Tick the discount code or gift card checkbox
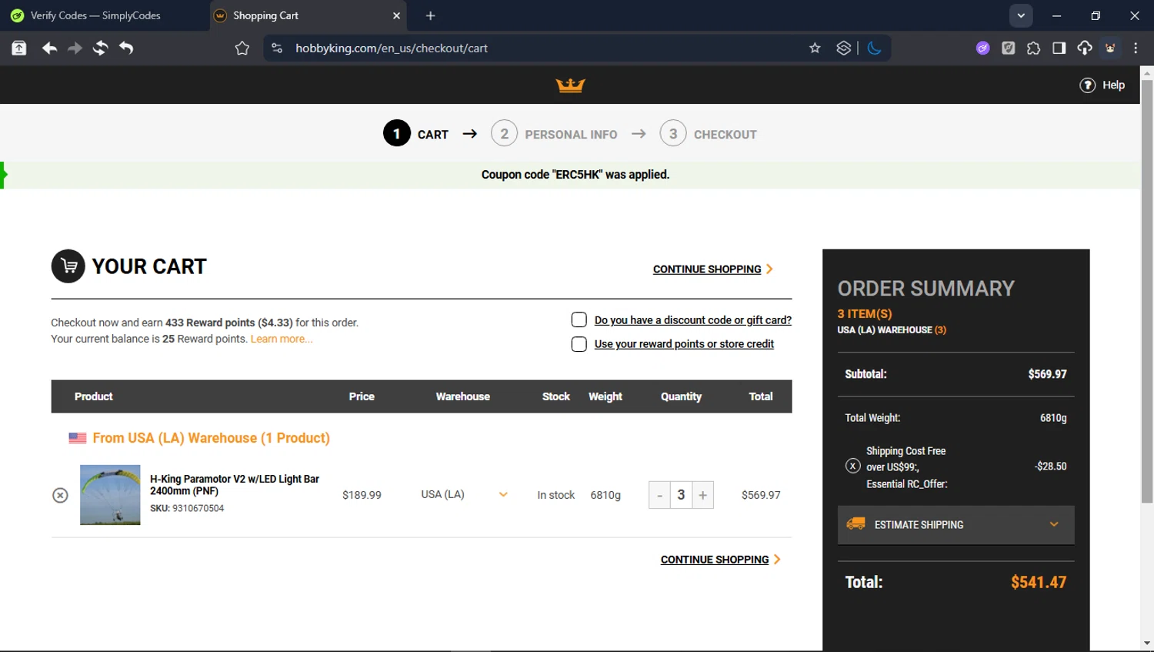Screen dimensions: 1154x652 pos(579,319)
